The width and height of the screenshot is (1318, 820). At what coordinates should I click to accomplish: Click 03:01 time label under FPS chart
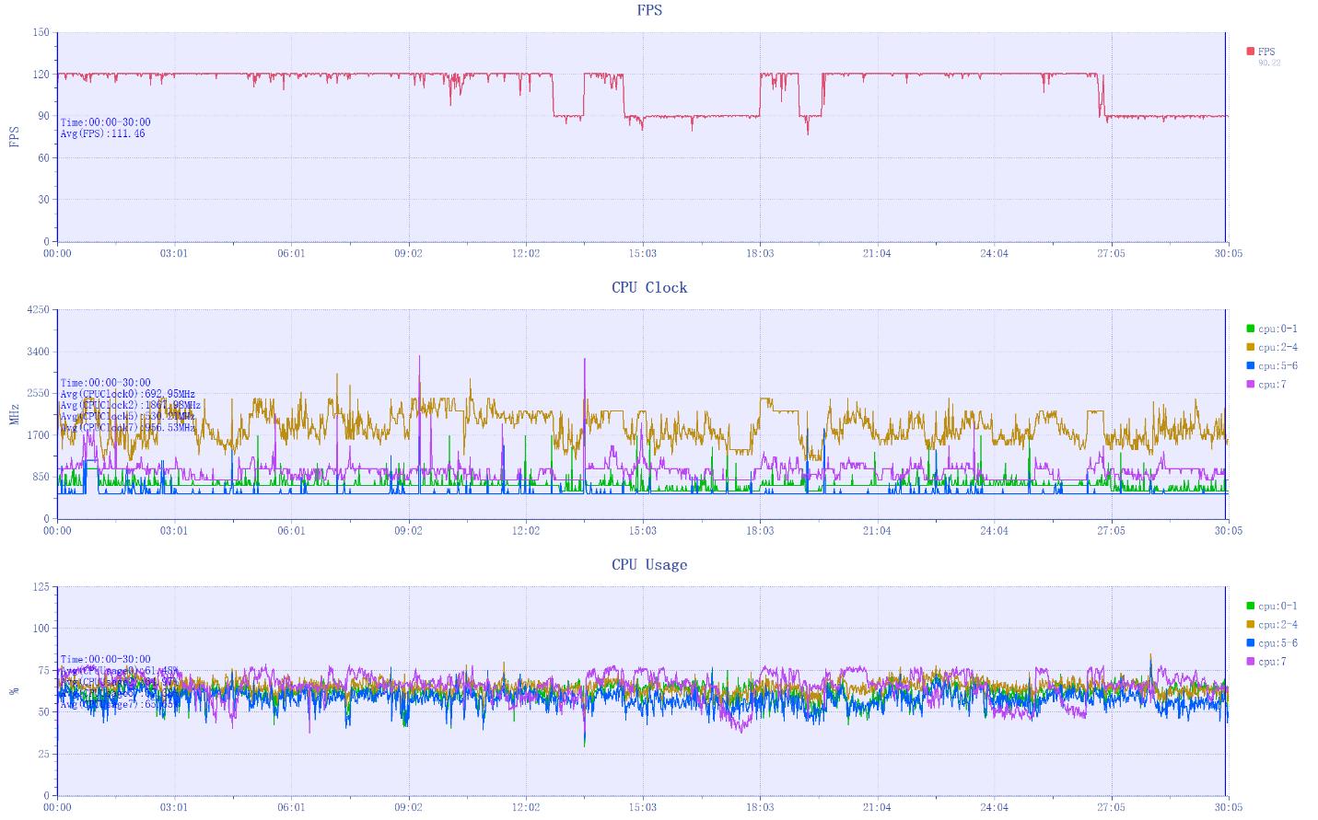click(174, 253)
